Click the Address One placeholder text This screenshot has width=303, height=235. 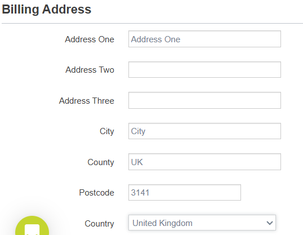[x=155, y=39]
